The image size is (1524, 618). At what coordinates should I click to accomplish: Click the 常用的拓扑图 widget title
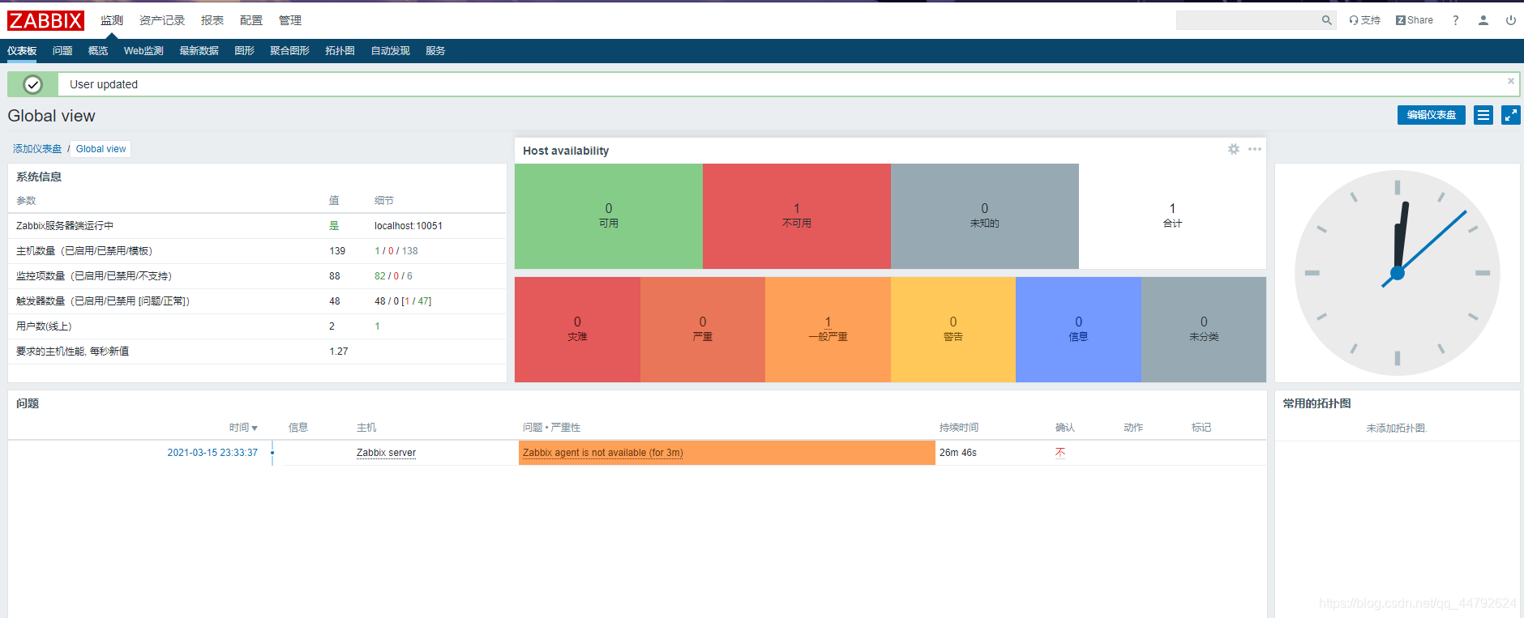click(1316, 403)
